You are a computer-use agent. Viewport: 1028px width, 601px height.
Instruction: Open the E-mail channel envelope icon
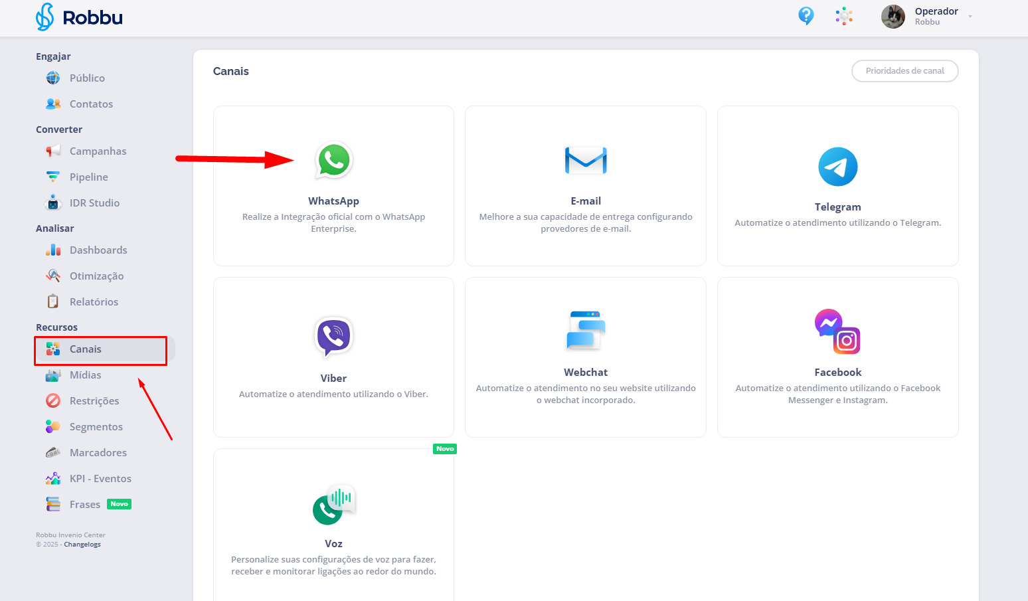(585, 161)
